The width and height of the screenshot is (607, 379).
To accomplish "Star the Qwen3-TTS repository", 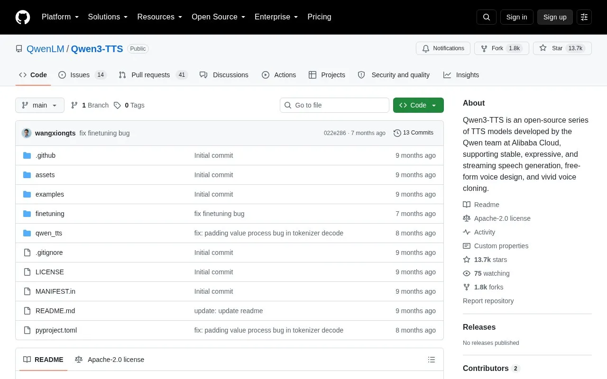I will (x=562, y=48).
